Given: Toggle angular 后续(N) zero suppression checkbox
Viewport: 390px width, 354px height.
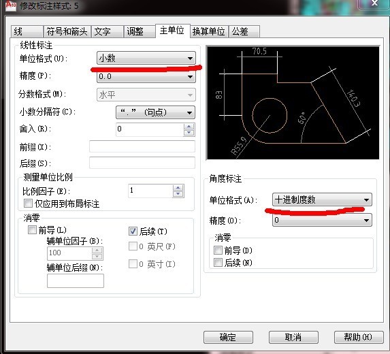Looking at the screenshot, I should (218, 263).
